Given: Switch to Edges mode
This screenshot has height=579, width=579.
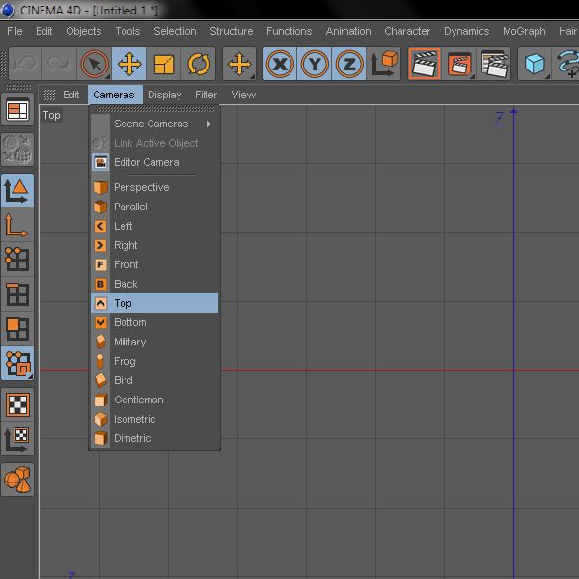Looking at the screenshot, I should 17,294.
